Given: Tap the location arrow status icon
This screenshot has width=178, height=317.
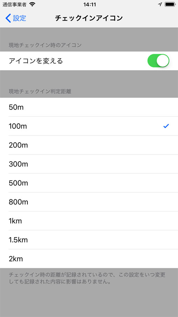Looking at the screenshot, I should coord(160,4).
